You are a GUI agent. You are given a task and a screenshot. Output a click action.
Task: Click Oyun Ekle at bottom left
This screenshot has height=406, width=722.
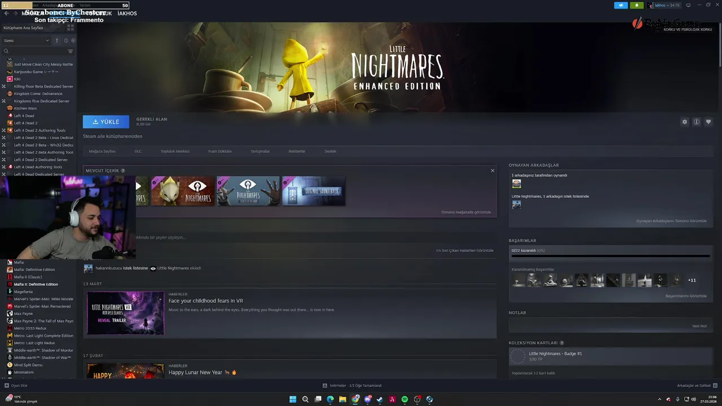16,386
